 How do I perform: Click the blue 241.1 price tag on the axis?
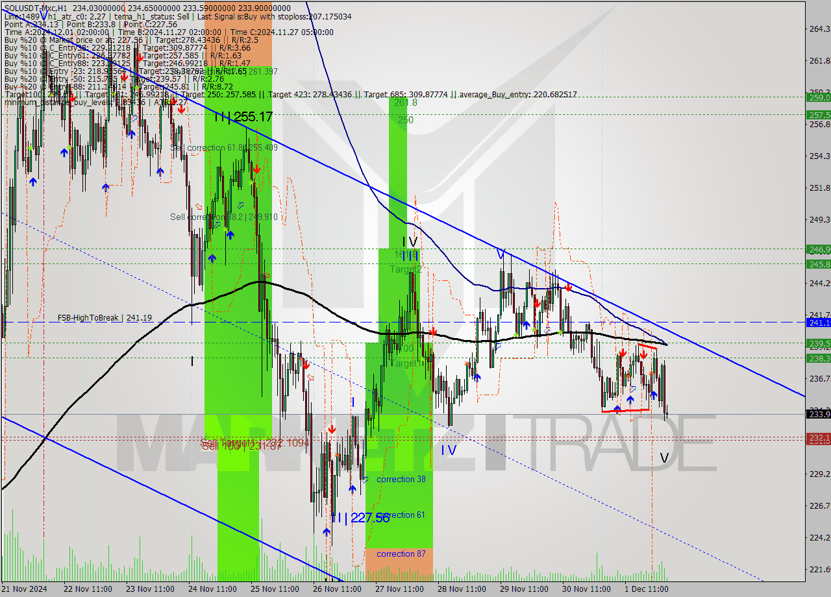(819, 322)
